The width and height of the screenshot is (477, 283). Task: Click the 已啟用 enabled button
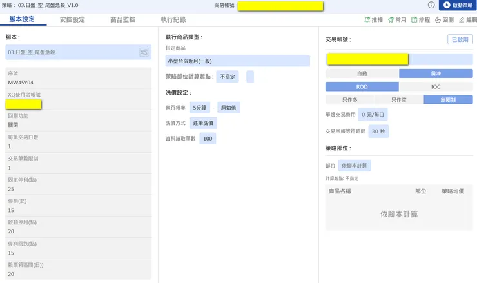[460, 39]
